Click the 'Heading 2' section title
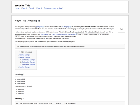Image resolution: width=140 pixels, height=105 pixels. coord(20,74)
